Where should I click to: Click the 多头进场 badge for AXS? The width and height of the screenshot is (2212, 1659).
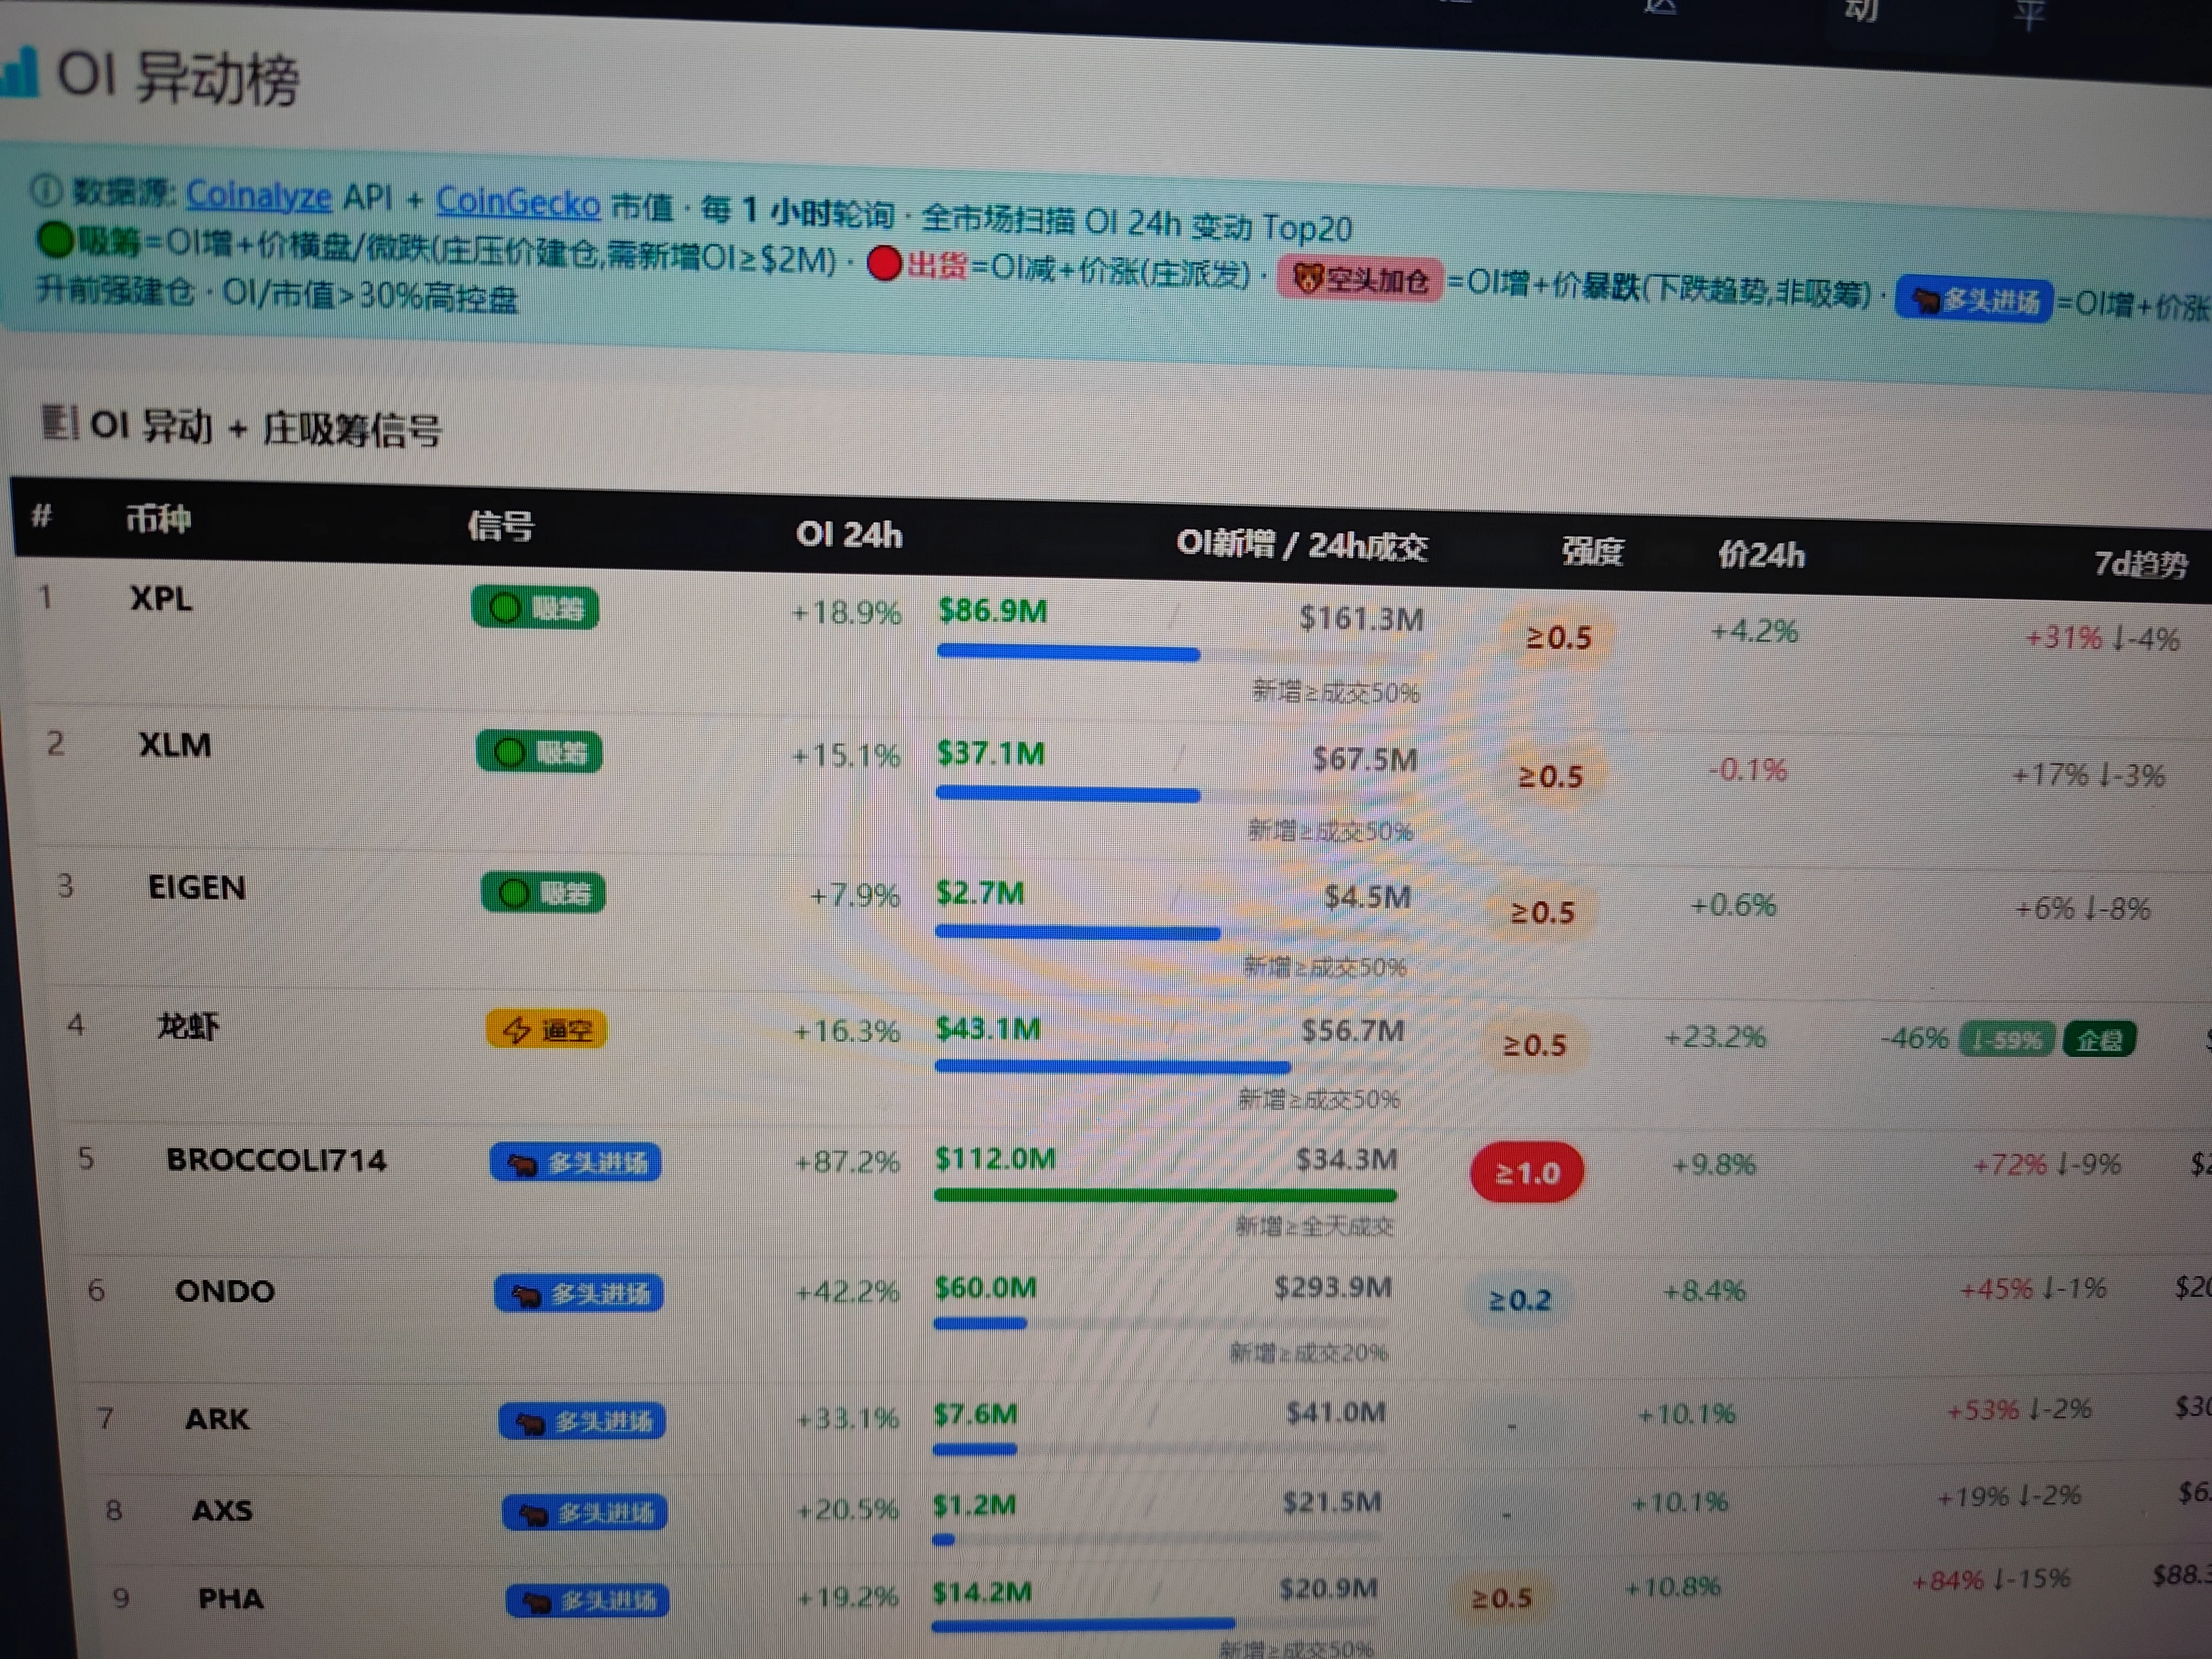(x=585, y=1512)
